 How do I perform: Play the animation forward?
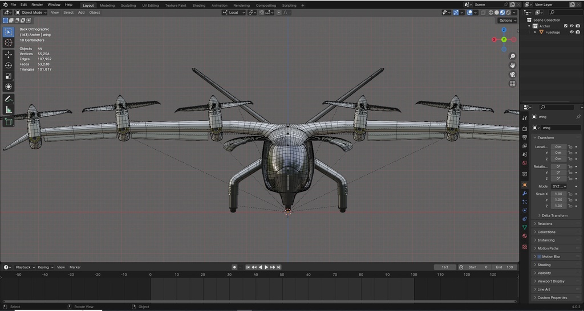coord(266,267)
